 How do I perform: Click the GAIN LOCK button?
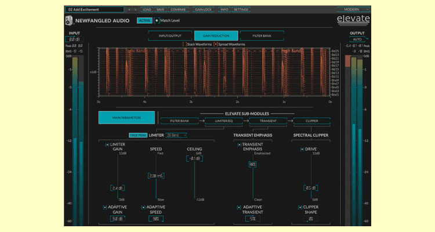coord(203,9)
